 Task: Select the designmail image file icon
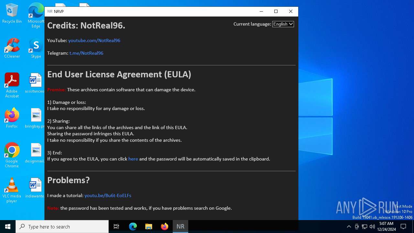[35, 153]
